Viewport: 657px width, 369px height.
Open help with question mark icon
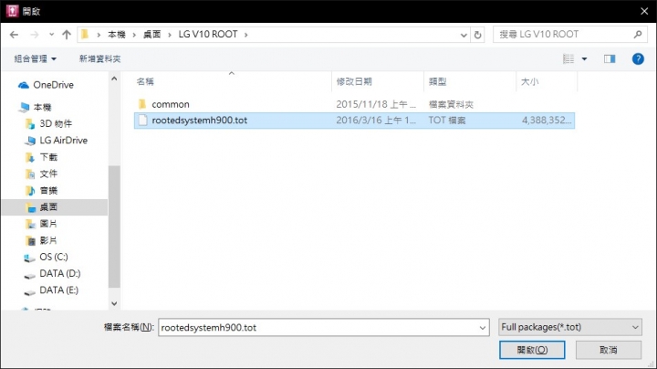638,58
